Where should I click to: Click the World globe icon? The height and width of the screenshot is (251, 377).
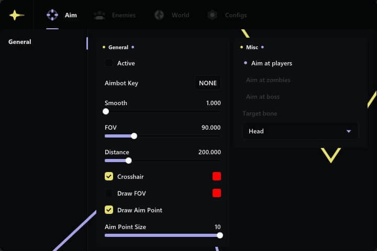click(x=159, y=15)
